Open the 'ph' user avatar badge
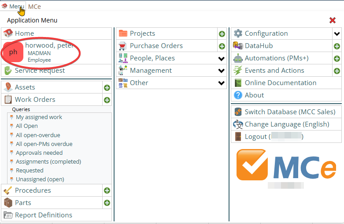Viewport: 344px width, 224px height. pos(13,52)
